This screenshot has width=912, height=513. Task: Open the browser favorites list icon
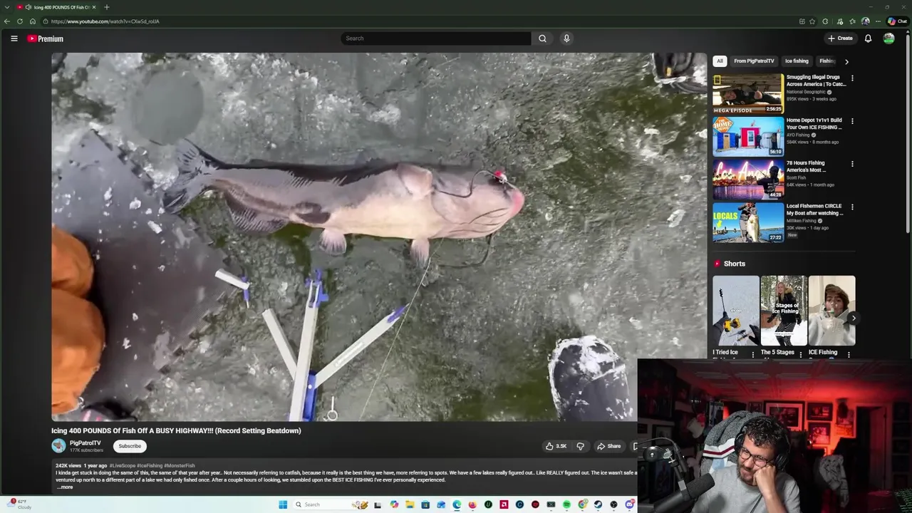pos(852,21)
